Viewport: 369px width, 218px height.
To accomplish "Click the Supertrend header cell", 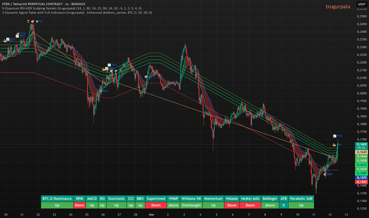I will coord(156,199).
